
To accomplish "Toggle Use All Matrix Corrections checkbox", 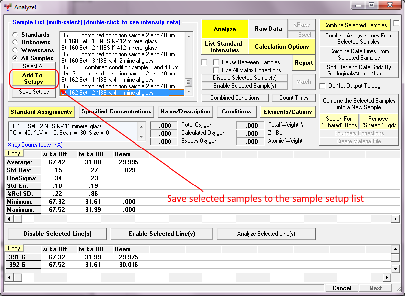I will 216,70.
